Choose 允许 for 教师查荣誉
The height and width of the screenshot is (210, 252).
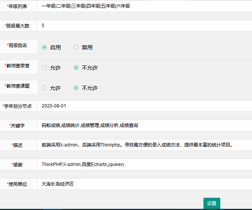[44, 68]
